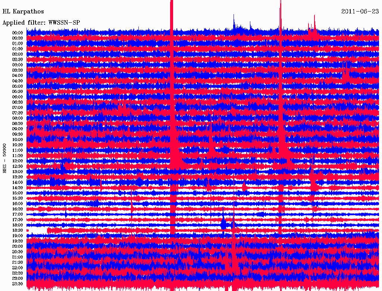Select the 17:30 time label
This screenshot has height=291, width=382.
pos(18,220)
